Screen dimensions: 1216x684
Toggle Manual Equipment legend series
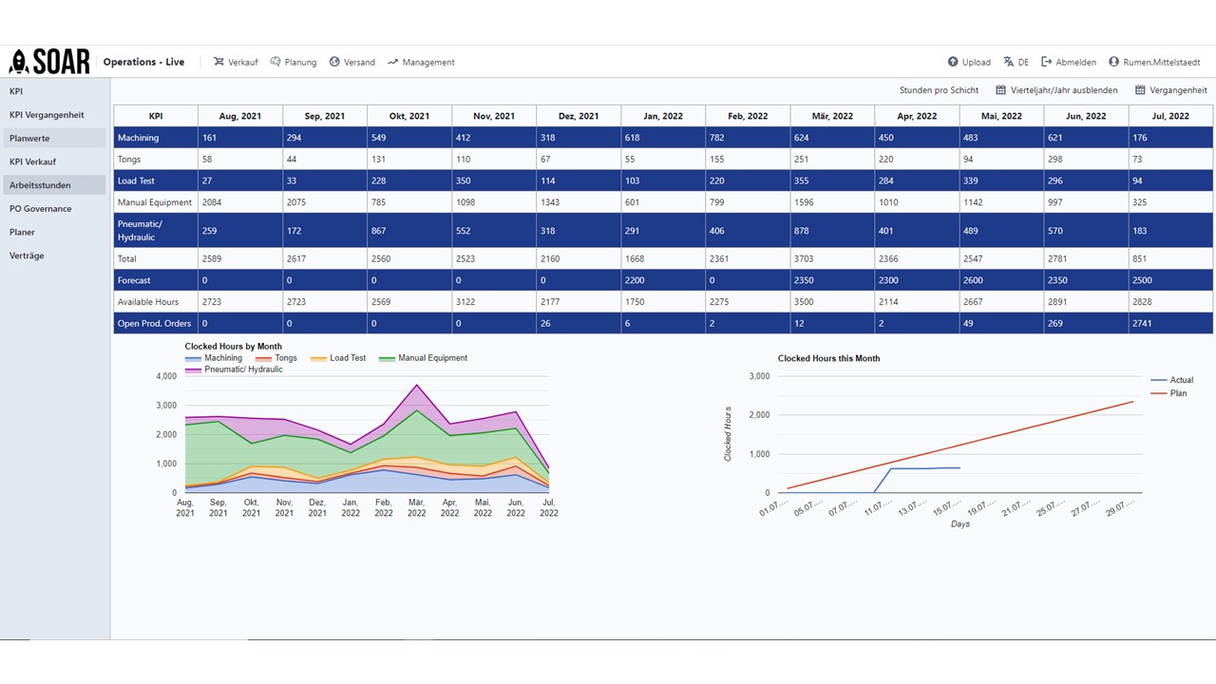pyautogui.click(x=423, y=358)
